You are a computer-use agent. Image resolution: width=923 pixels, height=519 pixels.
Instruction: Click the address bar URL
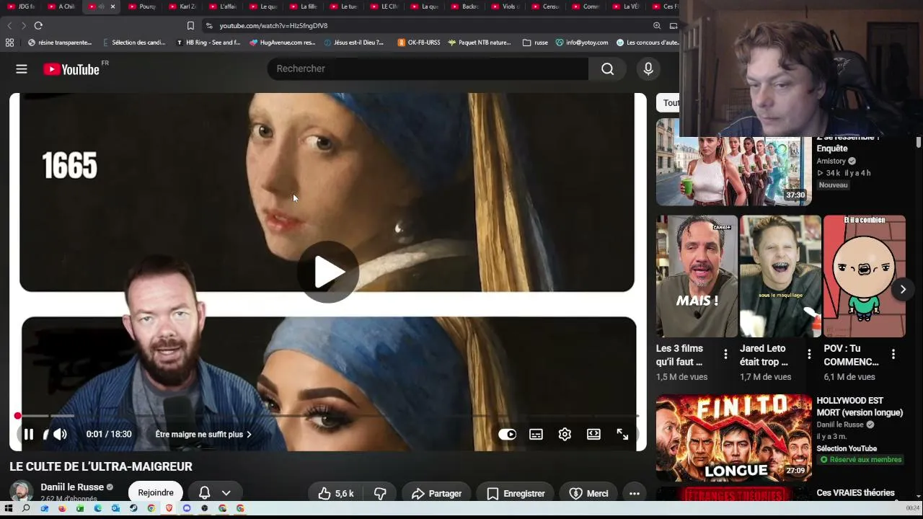pyautogui.click(x=273, y=25)
